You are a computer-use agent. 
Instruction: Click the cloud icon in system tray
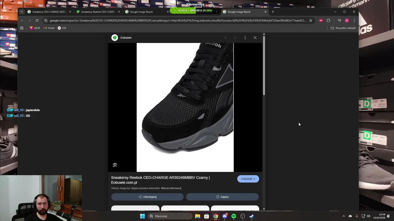coord(350,216)
